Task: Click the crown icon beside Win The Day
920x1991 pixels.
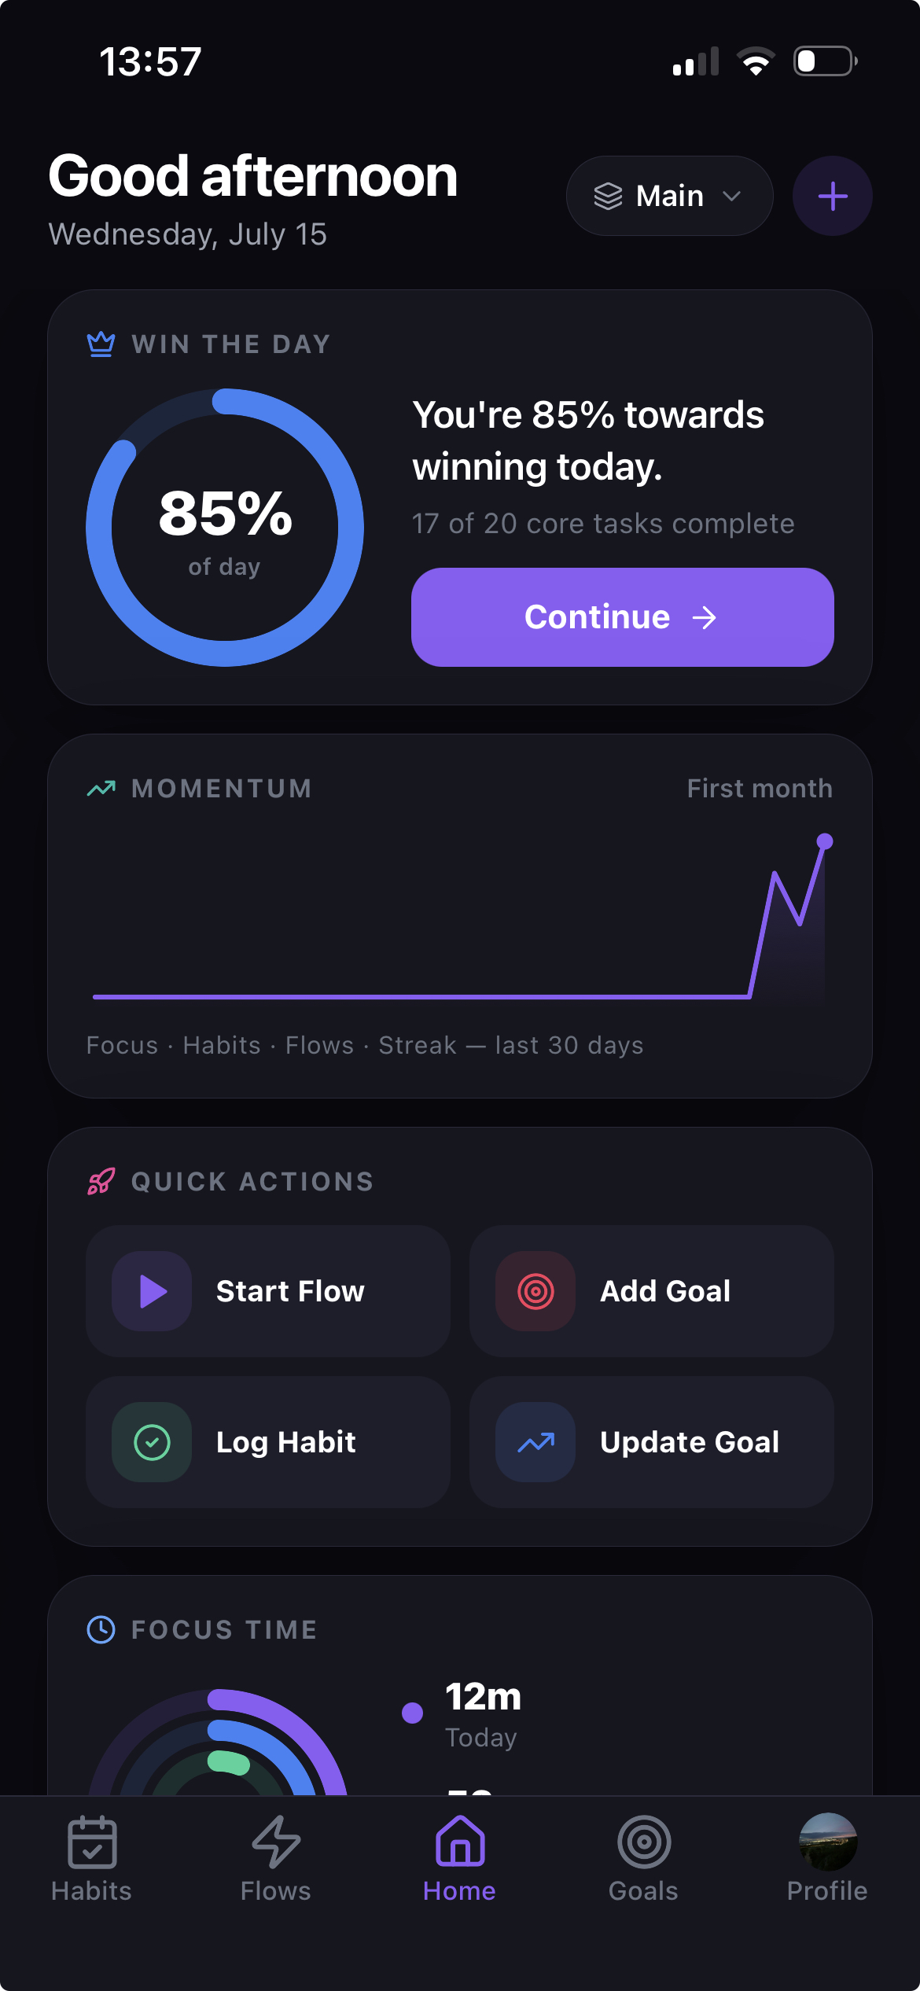Action: [101, 344]
